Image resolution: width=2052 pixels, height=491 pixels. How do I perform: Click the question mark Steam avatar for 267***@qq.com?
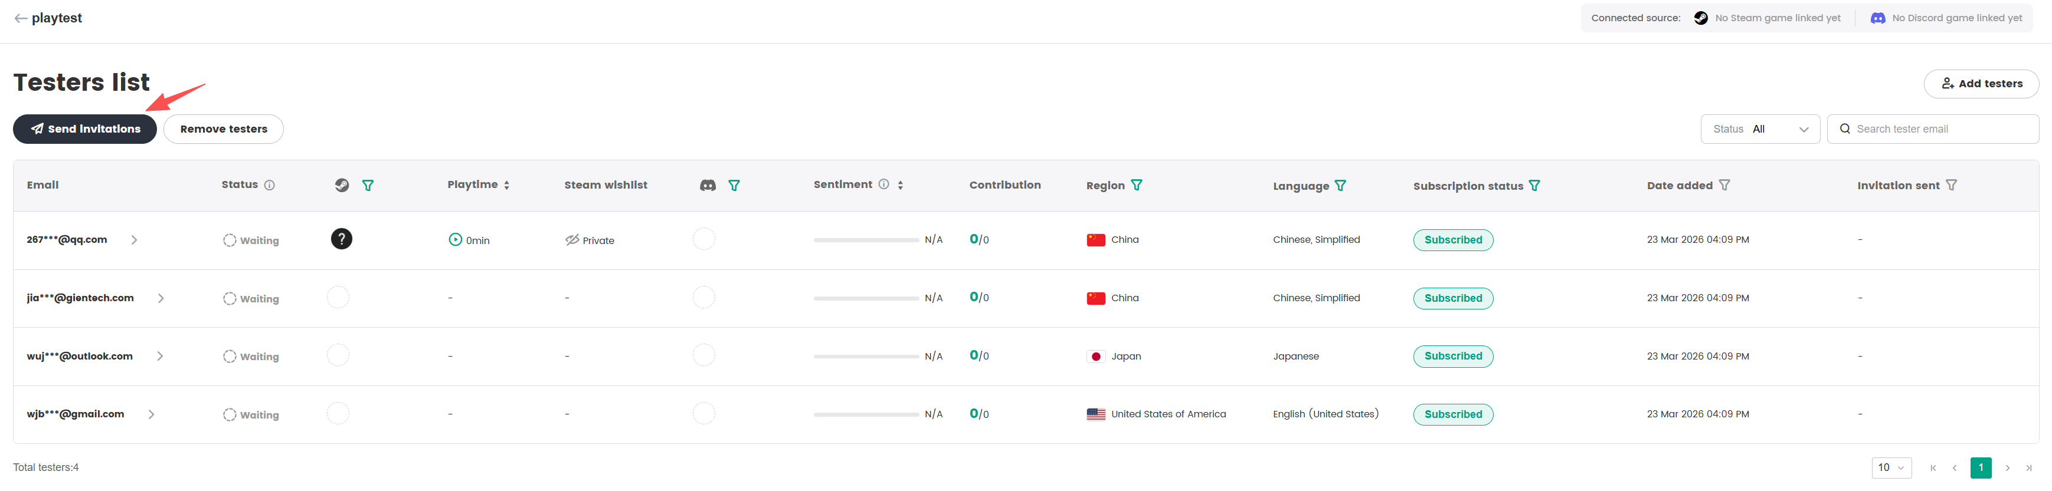pos(342,239)
